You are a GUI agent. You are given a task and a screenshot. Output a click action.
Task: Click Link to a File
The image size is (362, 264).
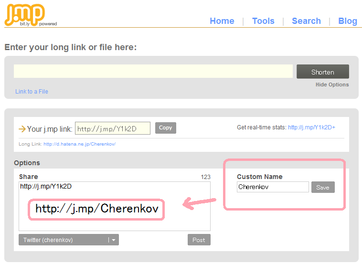tap(32, 92)
